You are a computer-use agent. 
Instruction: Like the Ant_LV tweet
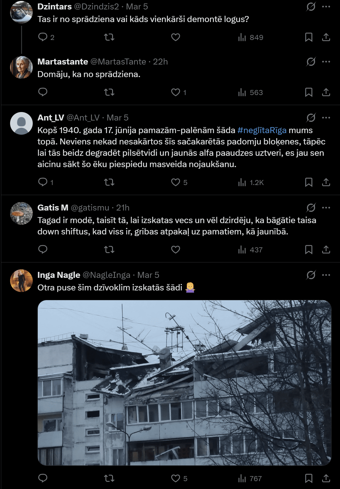pyautogui.click(x=176, y=182)
